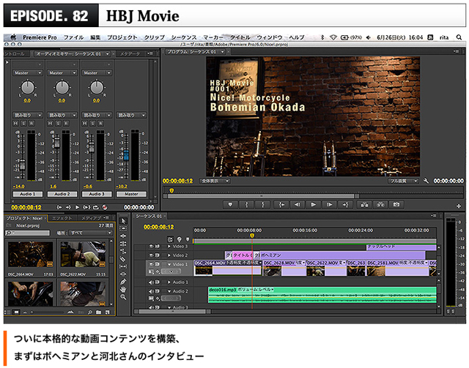Open Project panel 場所 すべて dropdown
Screen dimensions: 469x368
[x=91, y=233]
